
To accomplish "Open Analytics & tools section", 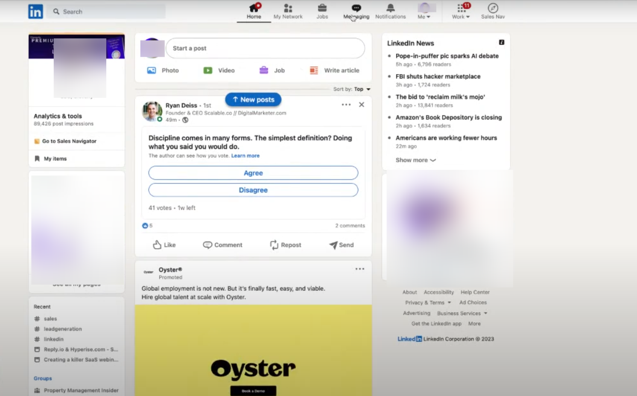I will coord(58,116).
